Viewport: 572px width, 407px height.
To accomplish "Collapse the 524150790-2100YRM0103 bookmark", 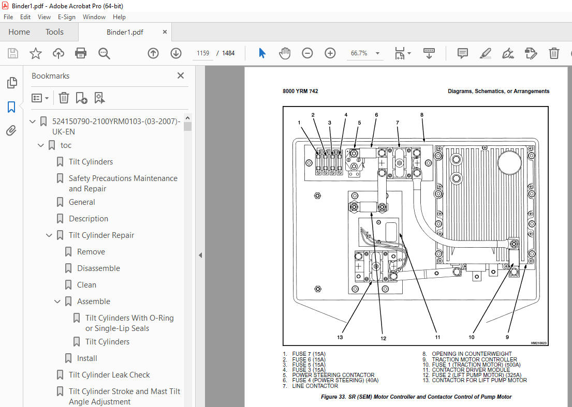I will (x=33, y=122).
